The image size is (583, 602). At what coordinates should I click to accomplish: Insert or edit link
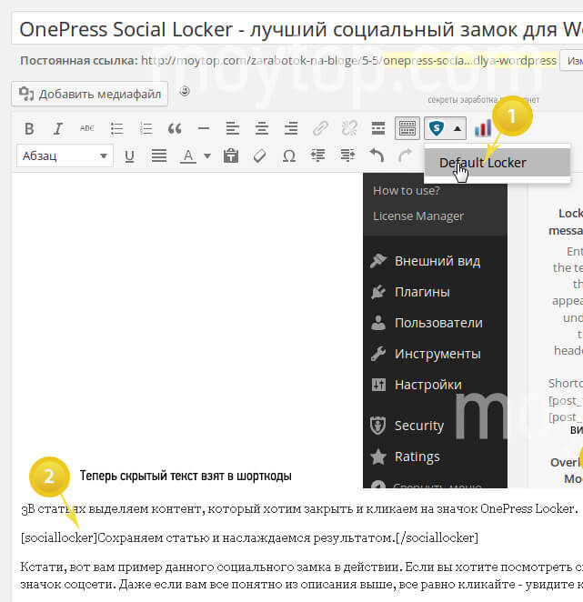tap(320, 128)
